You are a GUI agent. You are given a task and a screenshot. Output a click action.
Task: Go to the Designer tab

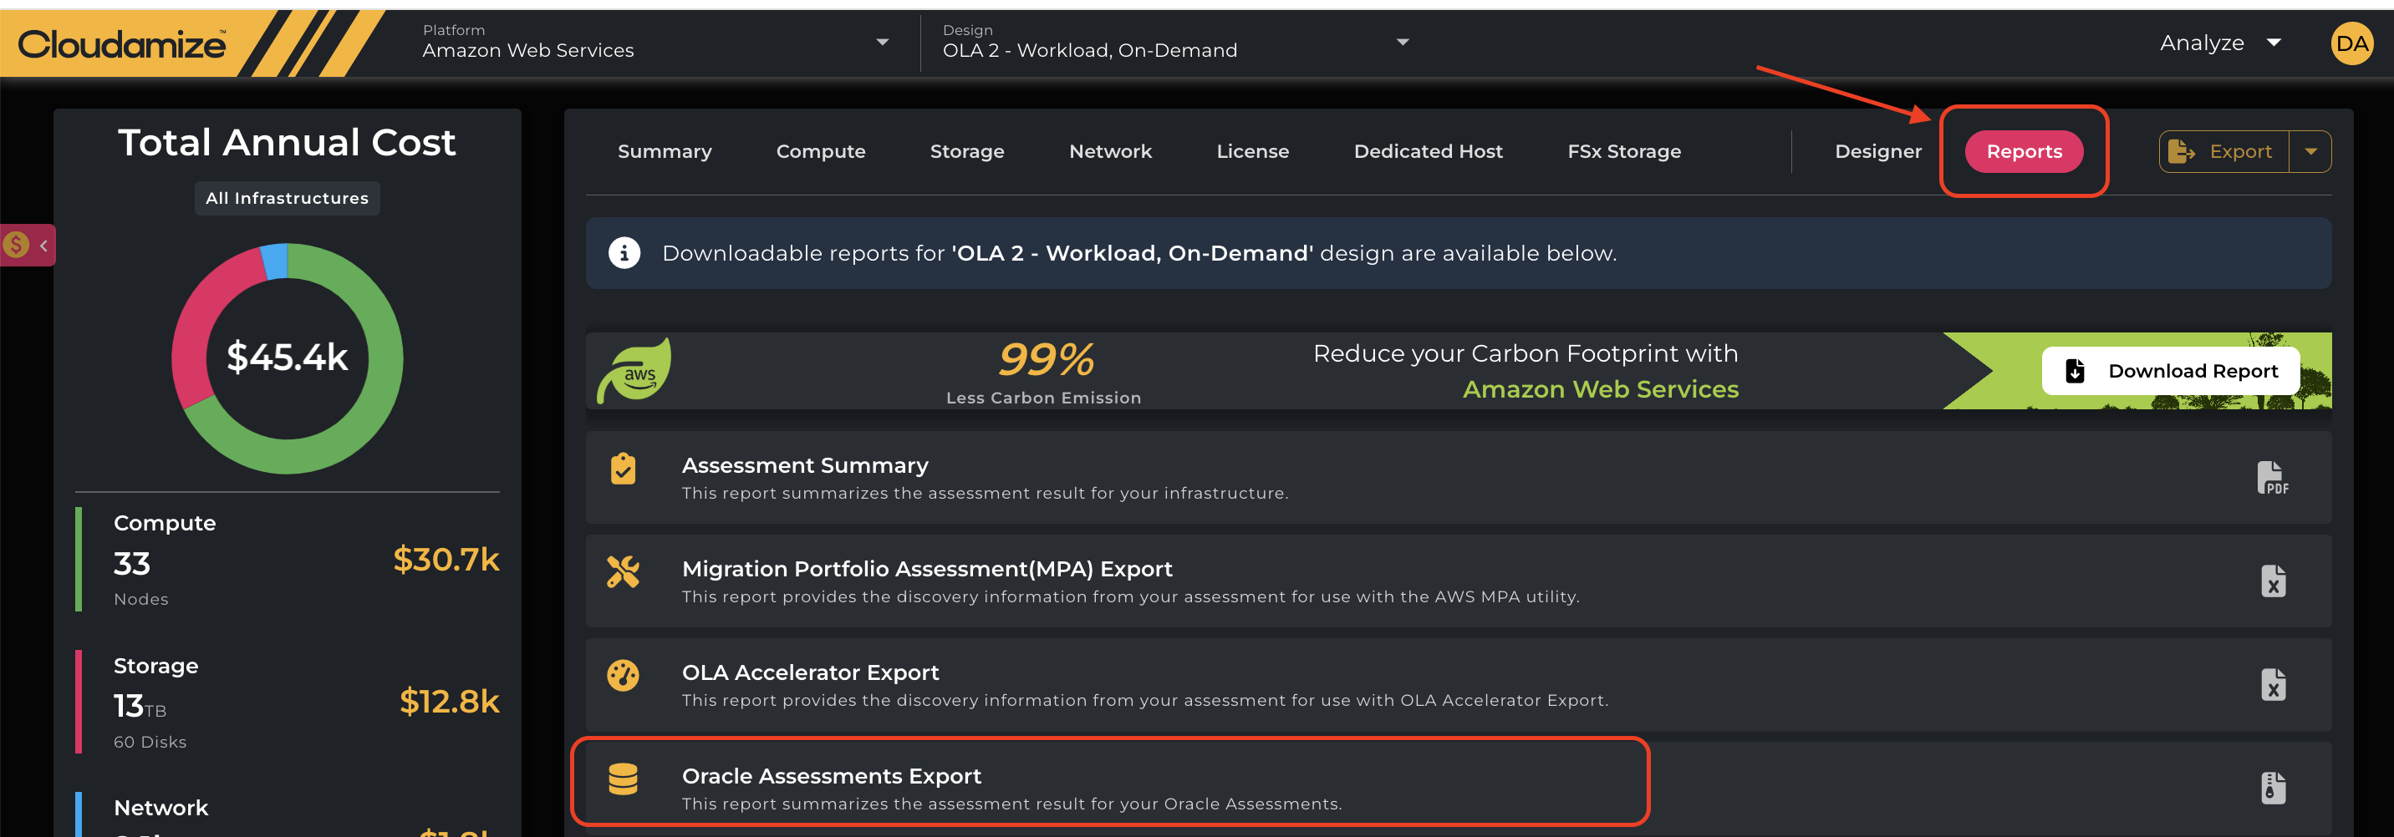[1877, 151]
